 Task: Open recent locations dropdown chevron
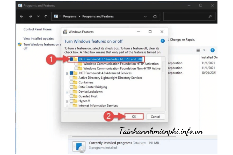coord(38,17)
